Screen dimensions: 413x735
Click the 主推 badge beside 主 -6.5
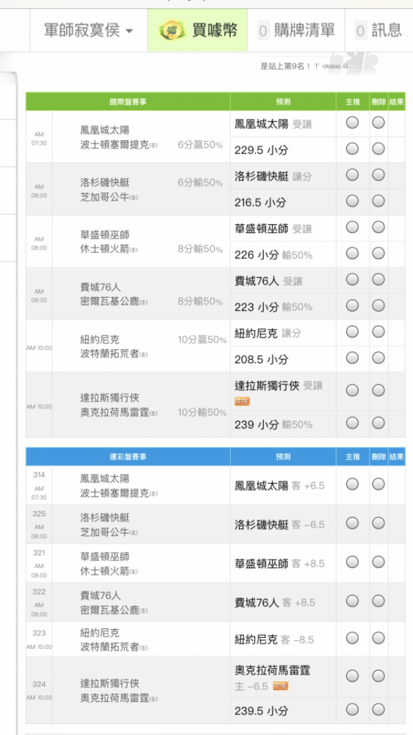click(x=280, y=686)
